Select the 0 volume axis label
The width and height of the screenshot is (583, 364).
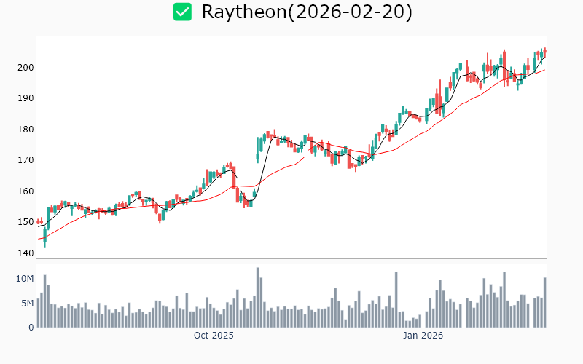(31, 328)
